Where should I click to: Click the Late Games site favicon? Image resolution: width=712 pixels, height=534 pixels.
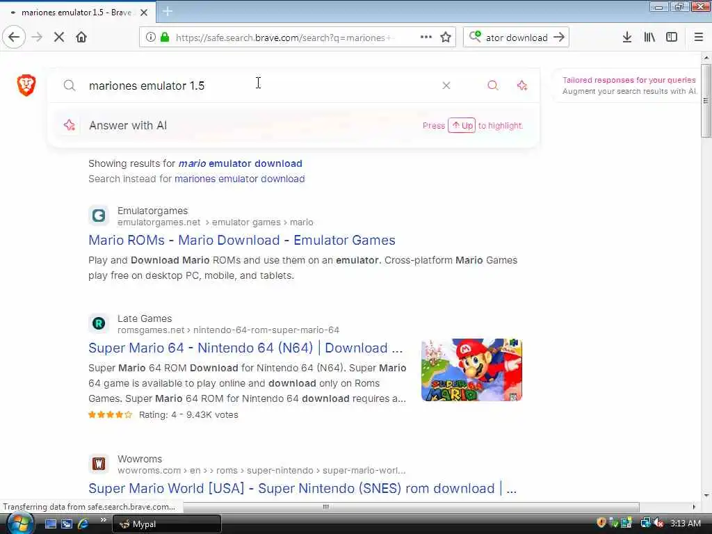99,323
